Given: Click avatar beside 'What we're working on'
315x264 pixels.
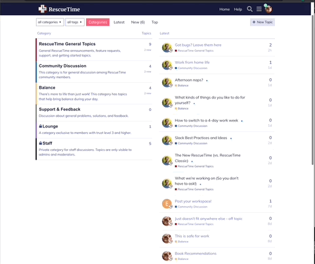Looking at the screenshot, I should (x=167, y=183).
